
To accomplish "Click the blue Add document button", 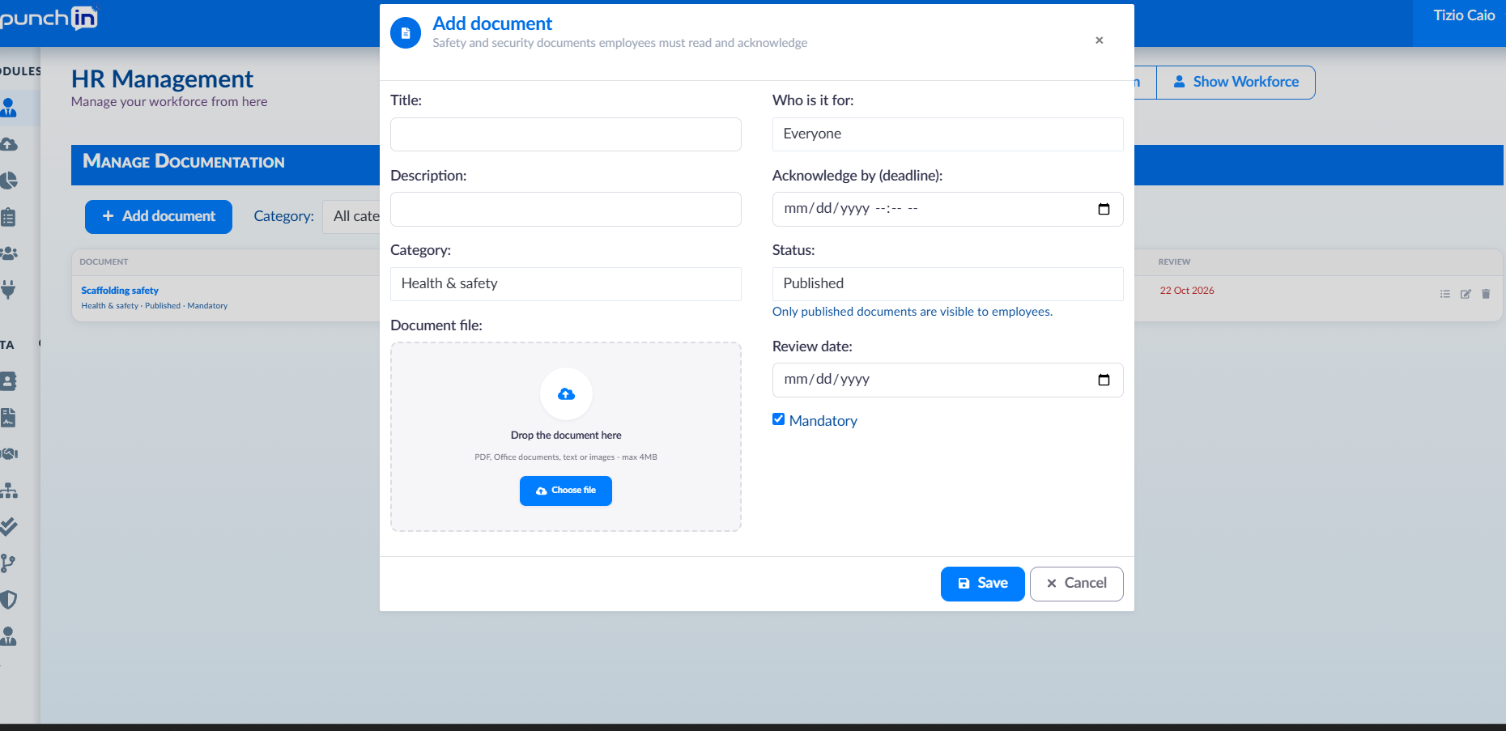I will [159, 217].
